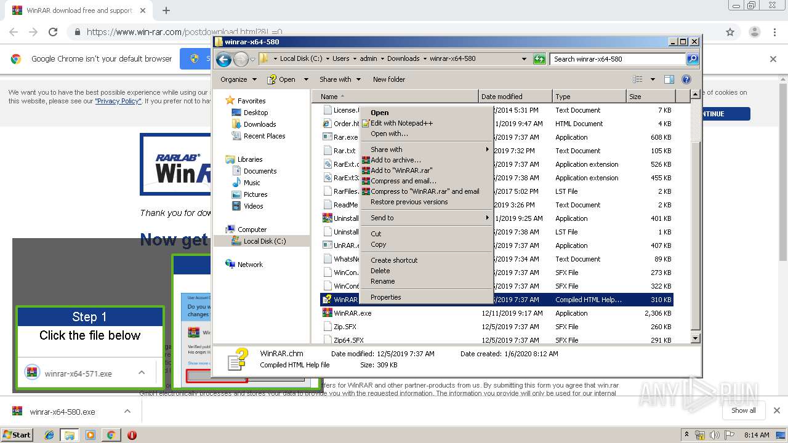Expand Share with submenu in context menu

pos(426,150)
